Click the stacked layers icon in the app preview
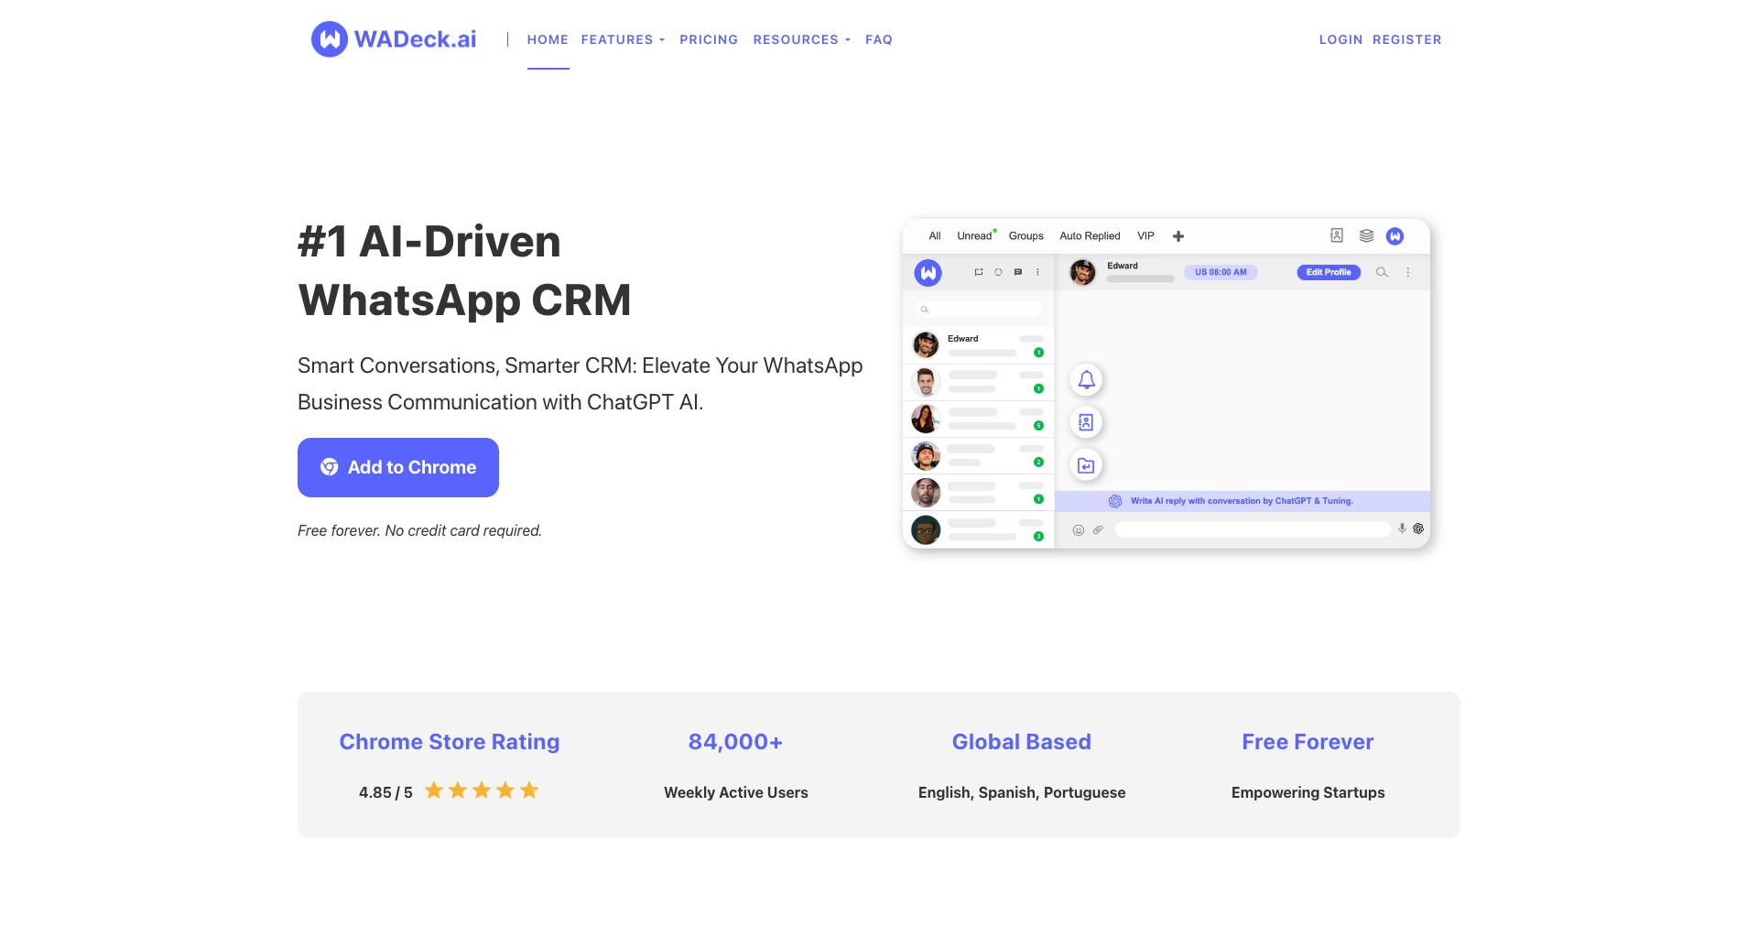Viewport: 1758px width, 926px height. pos(1366,235)
